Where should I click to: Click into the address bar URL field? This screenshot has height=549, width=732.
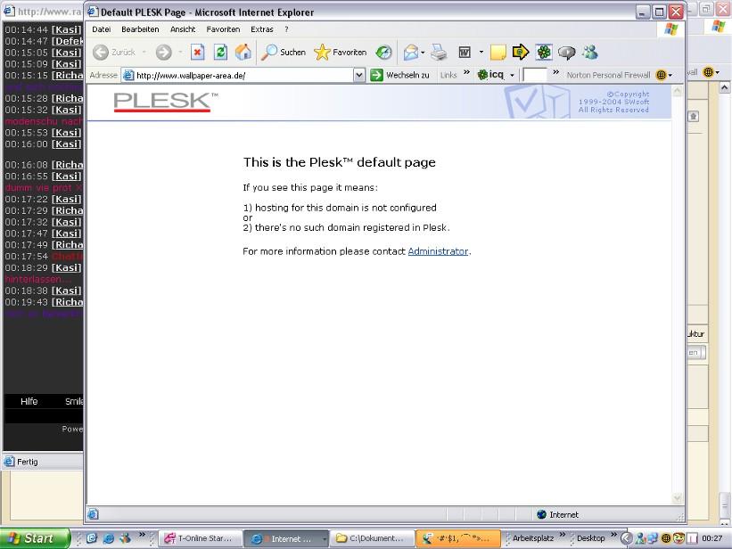click(241, 76)
